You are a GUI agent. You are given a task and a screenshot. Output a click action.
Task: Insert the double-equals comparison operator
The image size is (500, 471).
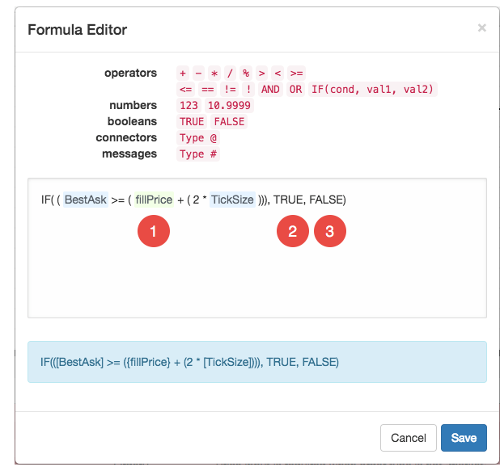tap(208, 90)
